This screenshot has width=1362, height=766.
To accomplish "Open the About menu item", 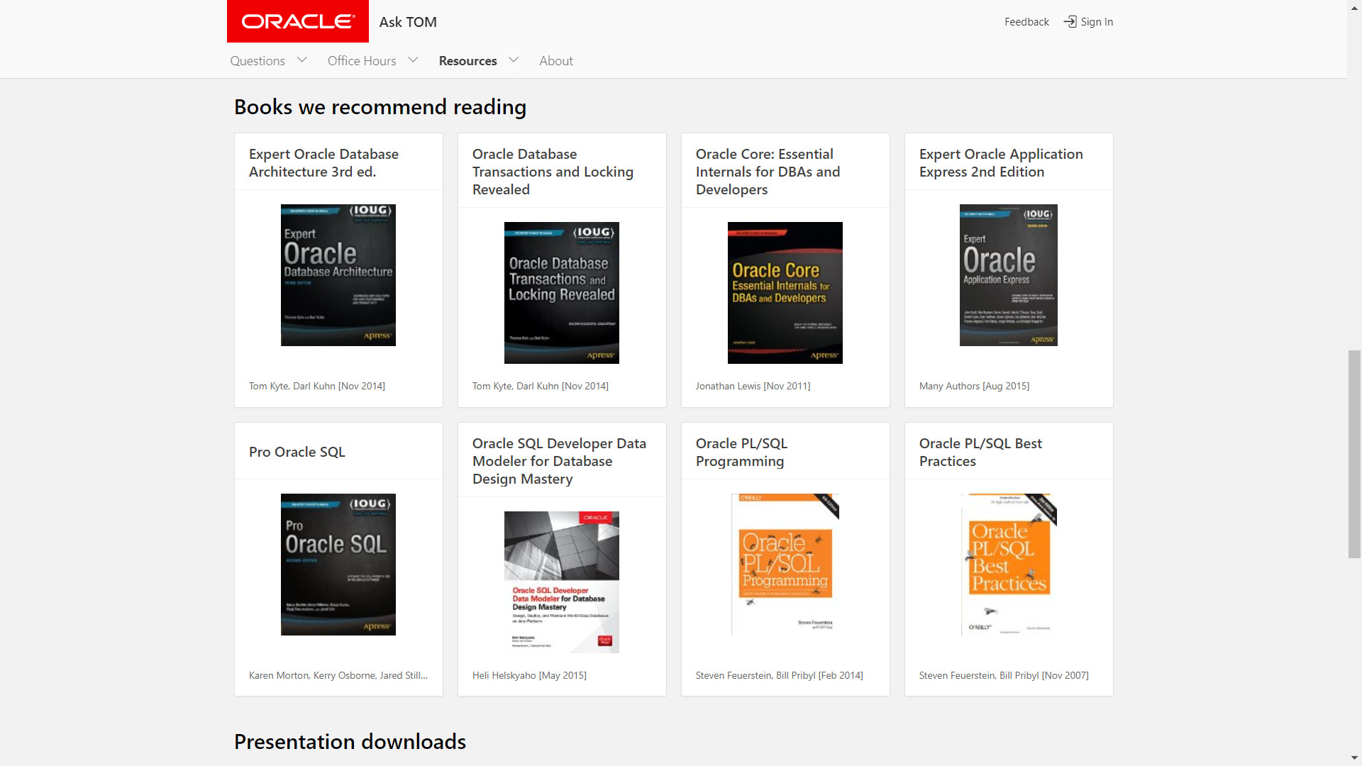I will (555, 61).
